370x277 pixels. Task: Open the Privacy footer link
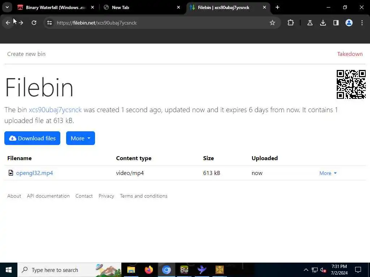(x=106, y=196)
